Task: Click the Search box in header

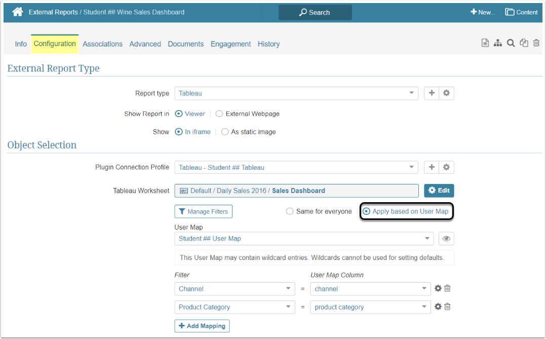Action: click(x=315, y=12)
